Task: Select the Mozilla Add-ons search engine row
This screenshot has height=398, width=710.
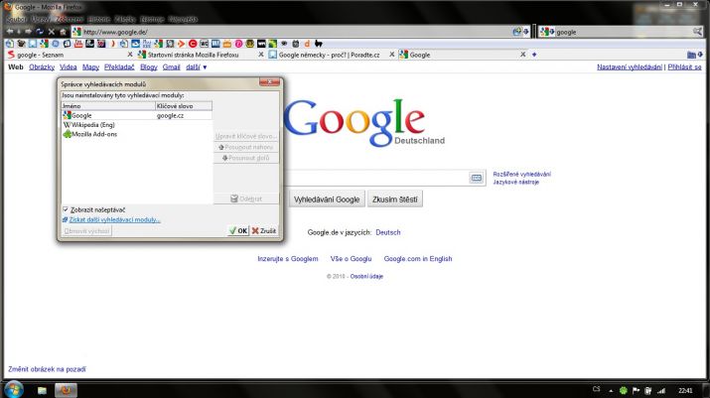Action: 136,134
